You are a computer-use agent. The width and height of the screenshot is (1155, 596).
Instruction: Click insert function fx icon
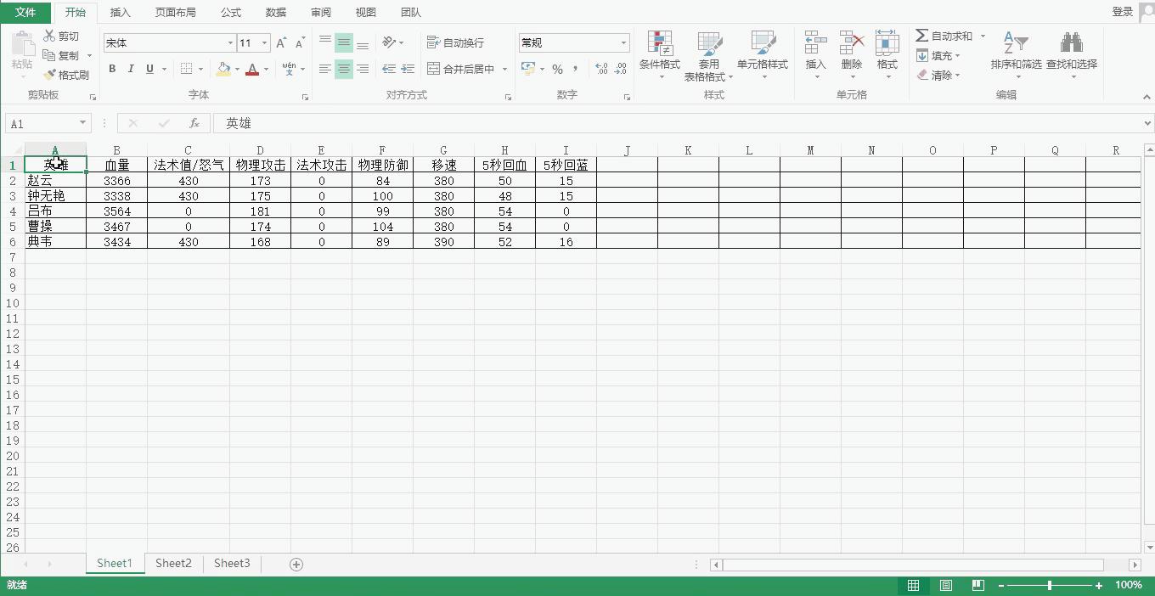194,123
